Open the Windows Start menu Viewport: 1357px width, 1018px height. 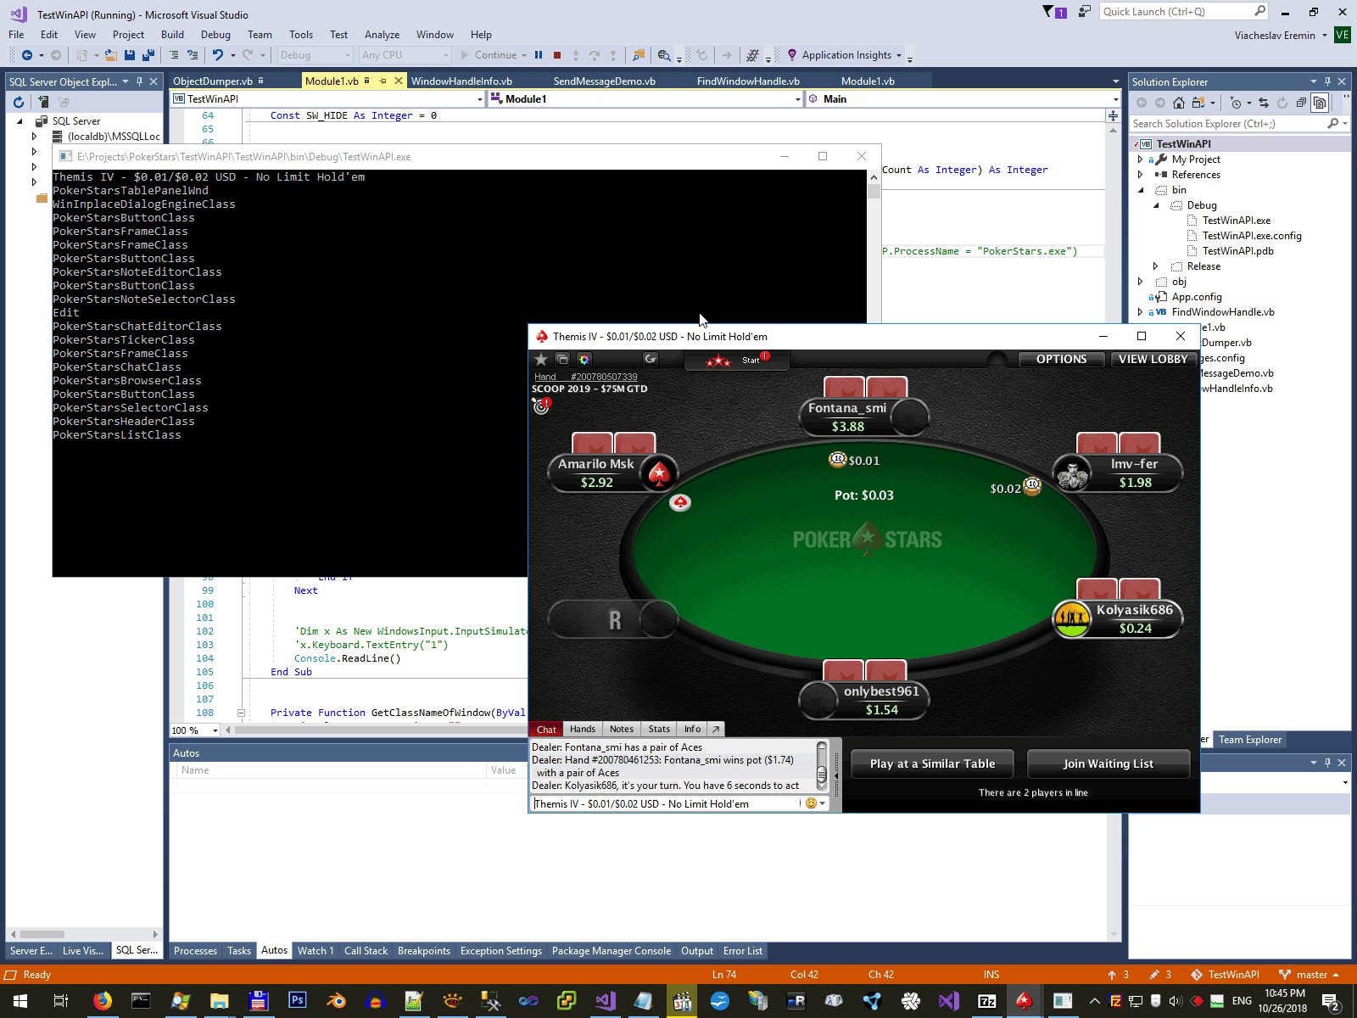[x=20, y=1001]
